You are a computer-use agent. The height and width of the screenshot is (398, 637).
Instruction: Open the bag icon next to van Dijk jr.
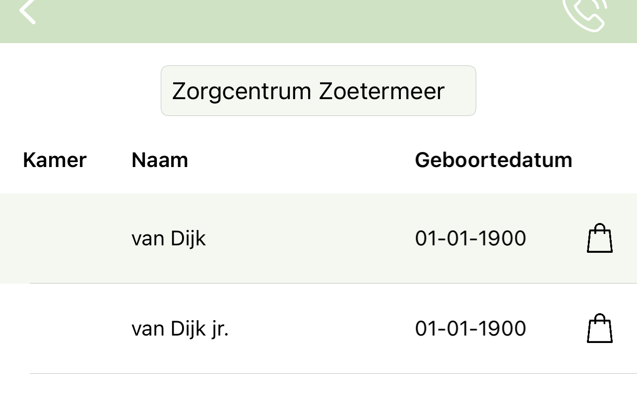599,328
